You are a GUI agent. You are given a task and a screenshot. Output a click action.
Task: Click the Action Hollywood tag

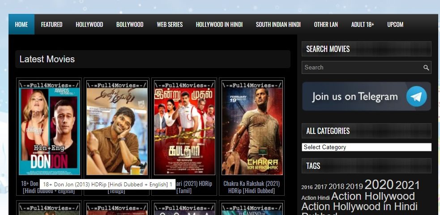[x=373, y=196]
